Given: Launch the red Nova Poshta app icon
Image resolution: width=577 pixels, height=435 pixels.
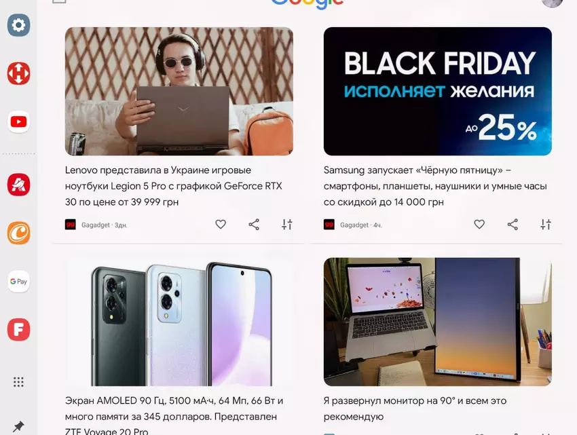Looking at the screenshot, I should tap(18, 73).
